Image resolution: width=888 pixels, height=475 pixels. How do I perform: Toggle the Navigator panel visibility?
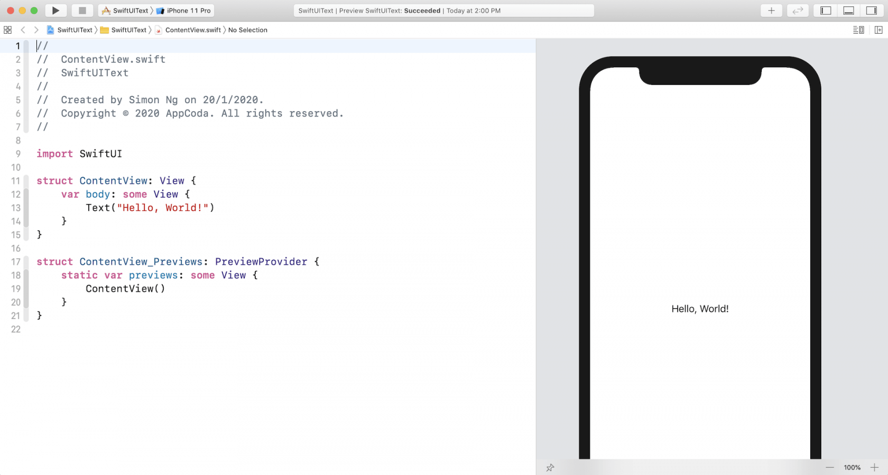(x=825, y=11)
